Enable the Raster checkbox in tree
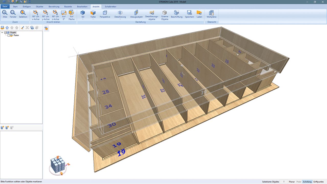This screenshot has height=184, width=327. [9, 35]
